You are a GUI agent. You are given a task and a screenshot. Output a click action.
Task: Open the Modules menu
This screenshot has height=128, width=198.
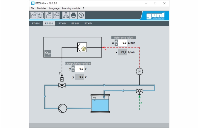coord(41,8)
